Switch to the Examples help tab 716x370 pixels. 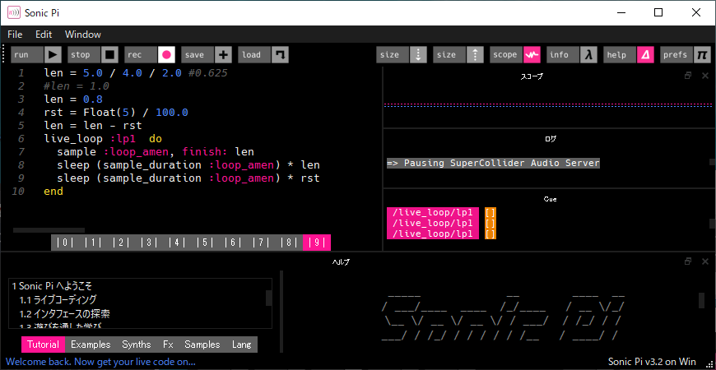(90, 345)
